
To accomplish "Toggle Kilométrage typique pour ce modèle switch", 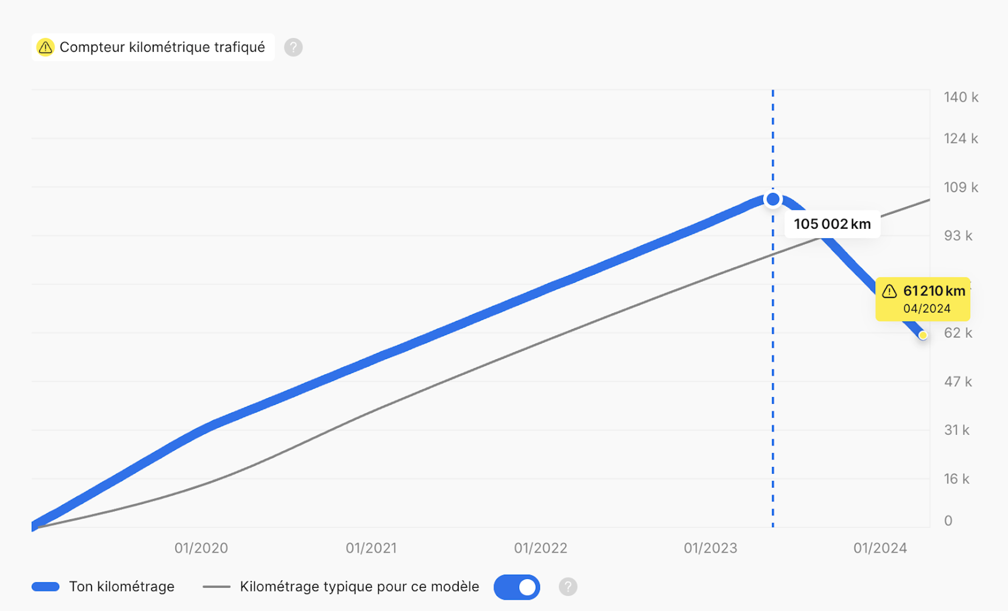I will tap(517, 587).
